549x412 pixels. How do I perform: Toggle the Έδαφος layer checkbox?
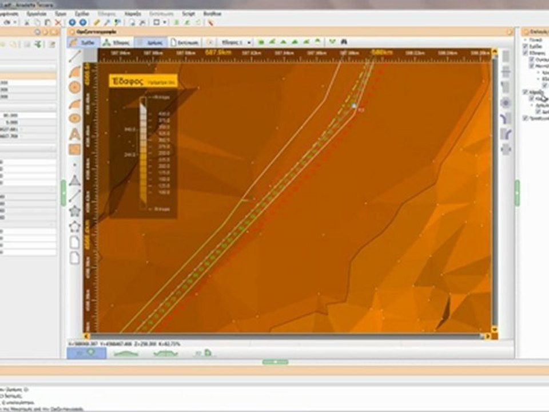(x=525, y=53)
